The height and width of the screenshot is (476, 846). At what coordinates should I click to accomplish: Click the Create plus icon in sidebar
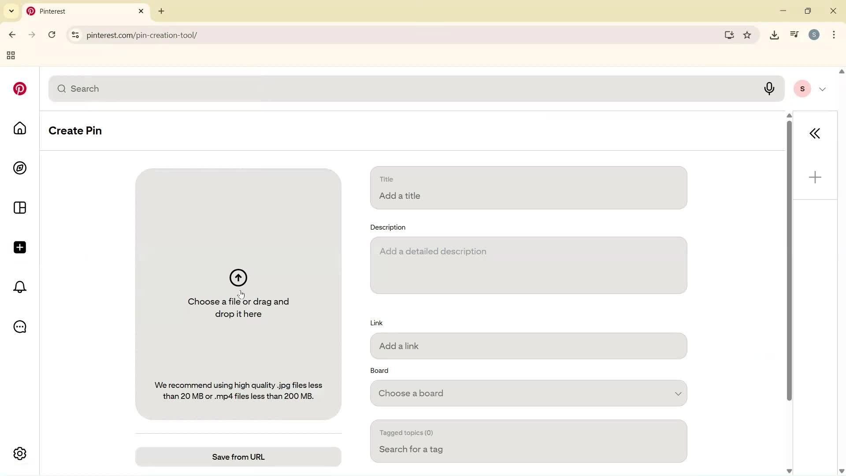pos(19,247)
